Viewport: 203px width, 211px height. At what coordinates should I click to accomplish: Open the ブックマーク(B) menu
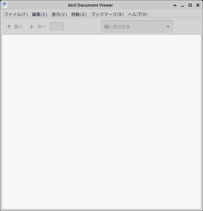pyautogui.click(x=107, y=14)
